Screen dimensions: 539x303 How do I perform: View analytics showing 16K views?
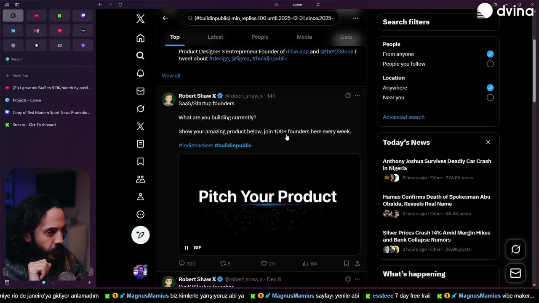(310, 263)
